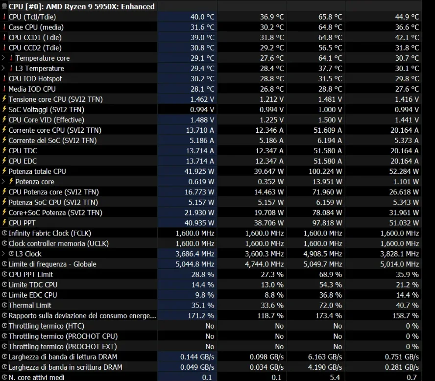435x381 pixels.
Task: Click the 5,044.8 MHz value
Action: click(195, 264)
